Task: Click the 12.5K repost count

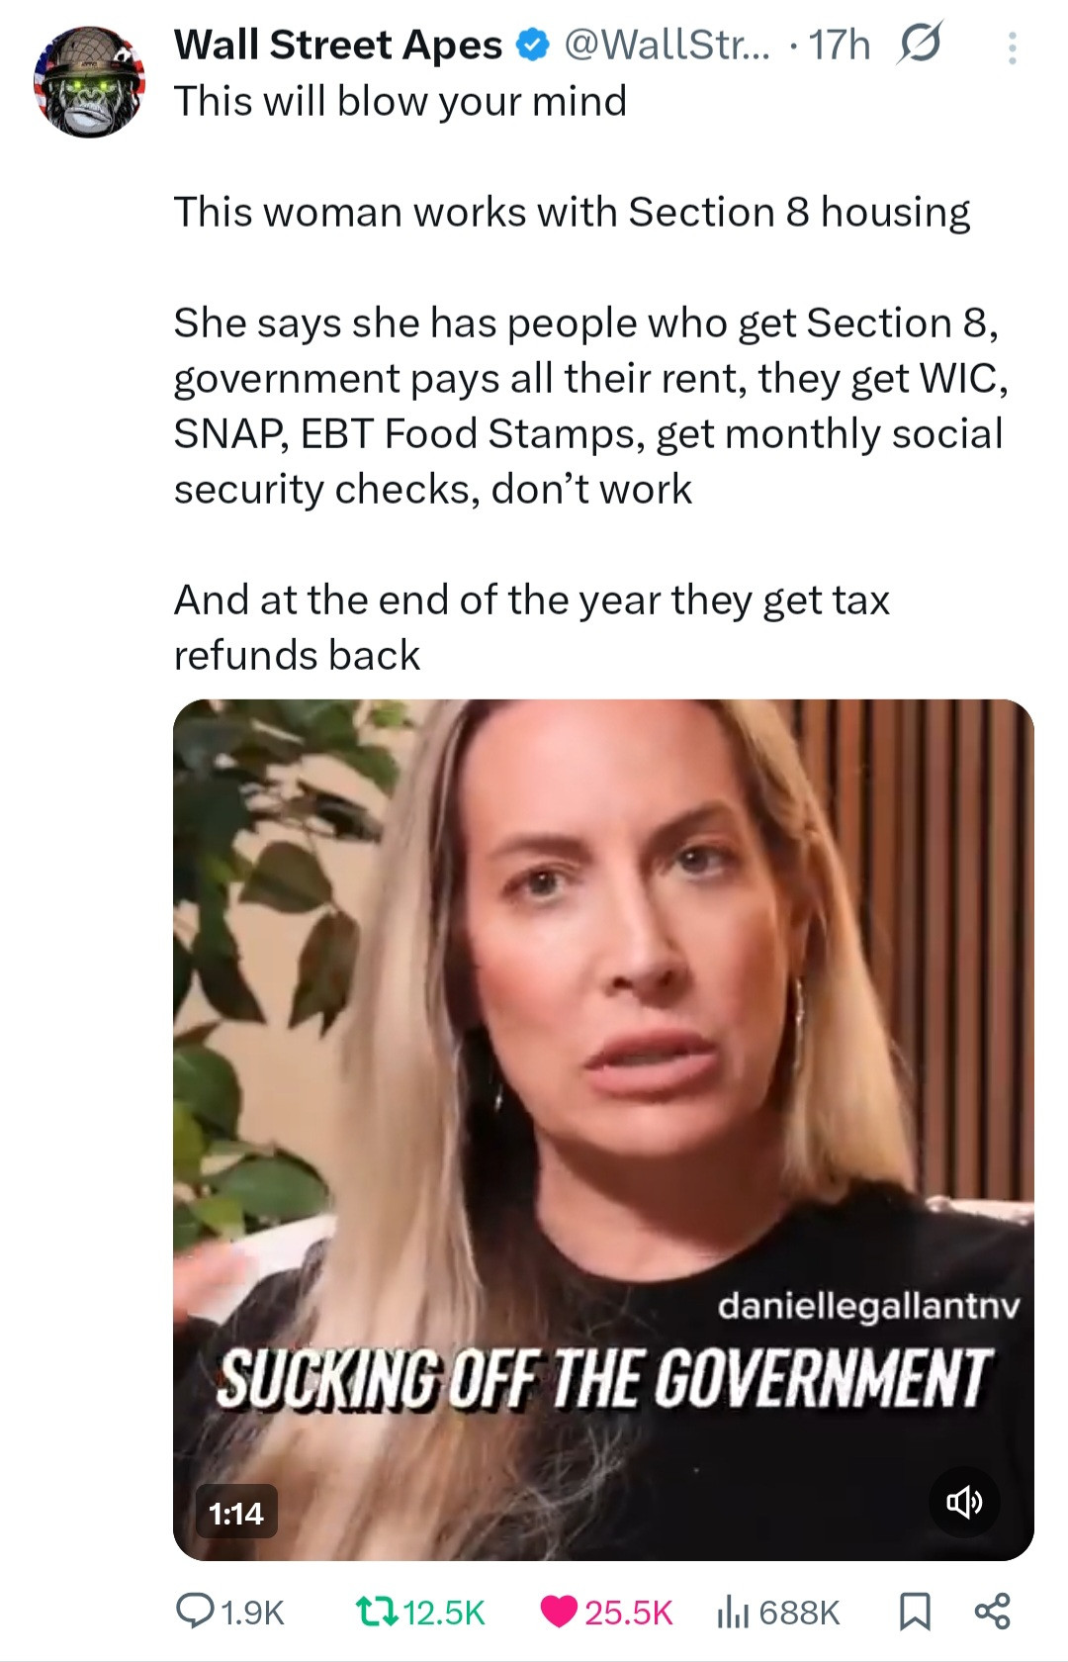Action: click(444, 1613)
